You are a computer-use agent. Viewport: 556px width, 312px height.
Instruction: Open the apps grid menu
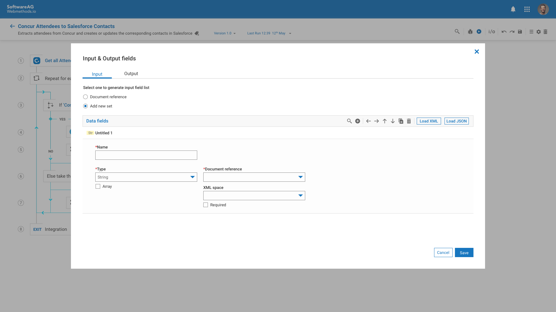(x=527, y=9)
